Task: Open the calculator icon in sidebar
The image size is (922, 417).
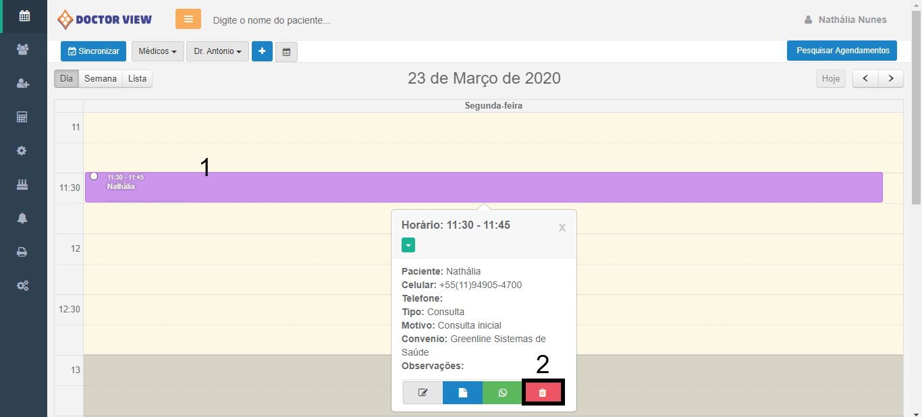Action: tap(23, 117)
